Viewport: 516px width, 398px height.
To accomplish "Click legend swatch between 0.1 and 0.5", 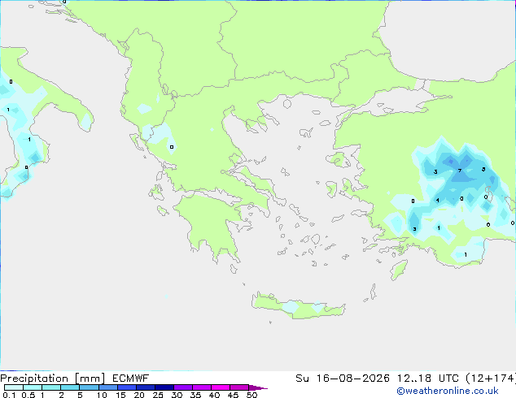I will tap(14, 387).
